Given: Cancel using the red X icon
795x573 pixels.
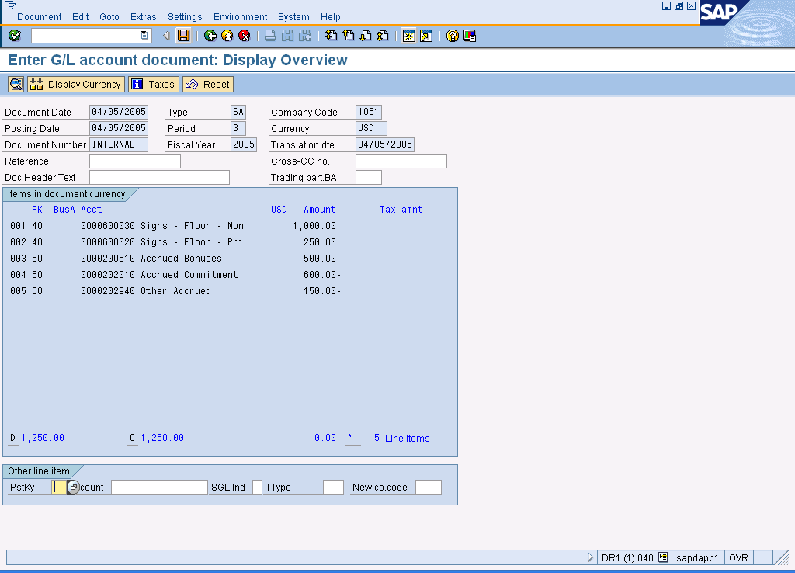Looking at the screenshot, I should pos(245,36).
